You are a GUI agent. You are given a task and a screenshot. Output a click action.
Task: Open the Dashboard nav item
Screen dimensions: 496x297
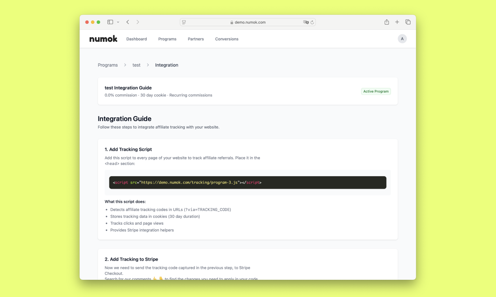137,39
